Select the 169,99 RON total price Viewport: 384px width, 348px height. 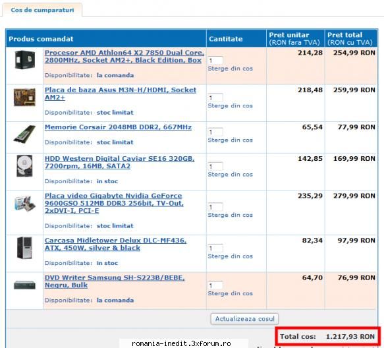pos(354,159)
